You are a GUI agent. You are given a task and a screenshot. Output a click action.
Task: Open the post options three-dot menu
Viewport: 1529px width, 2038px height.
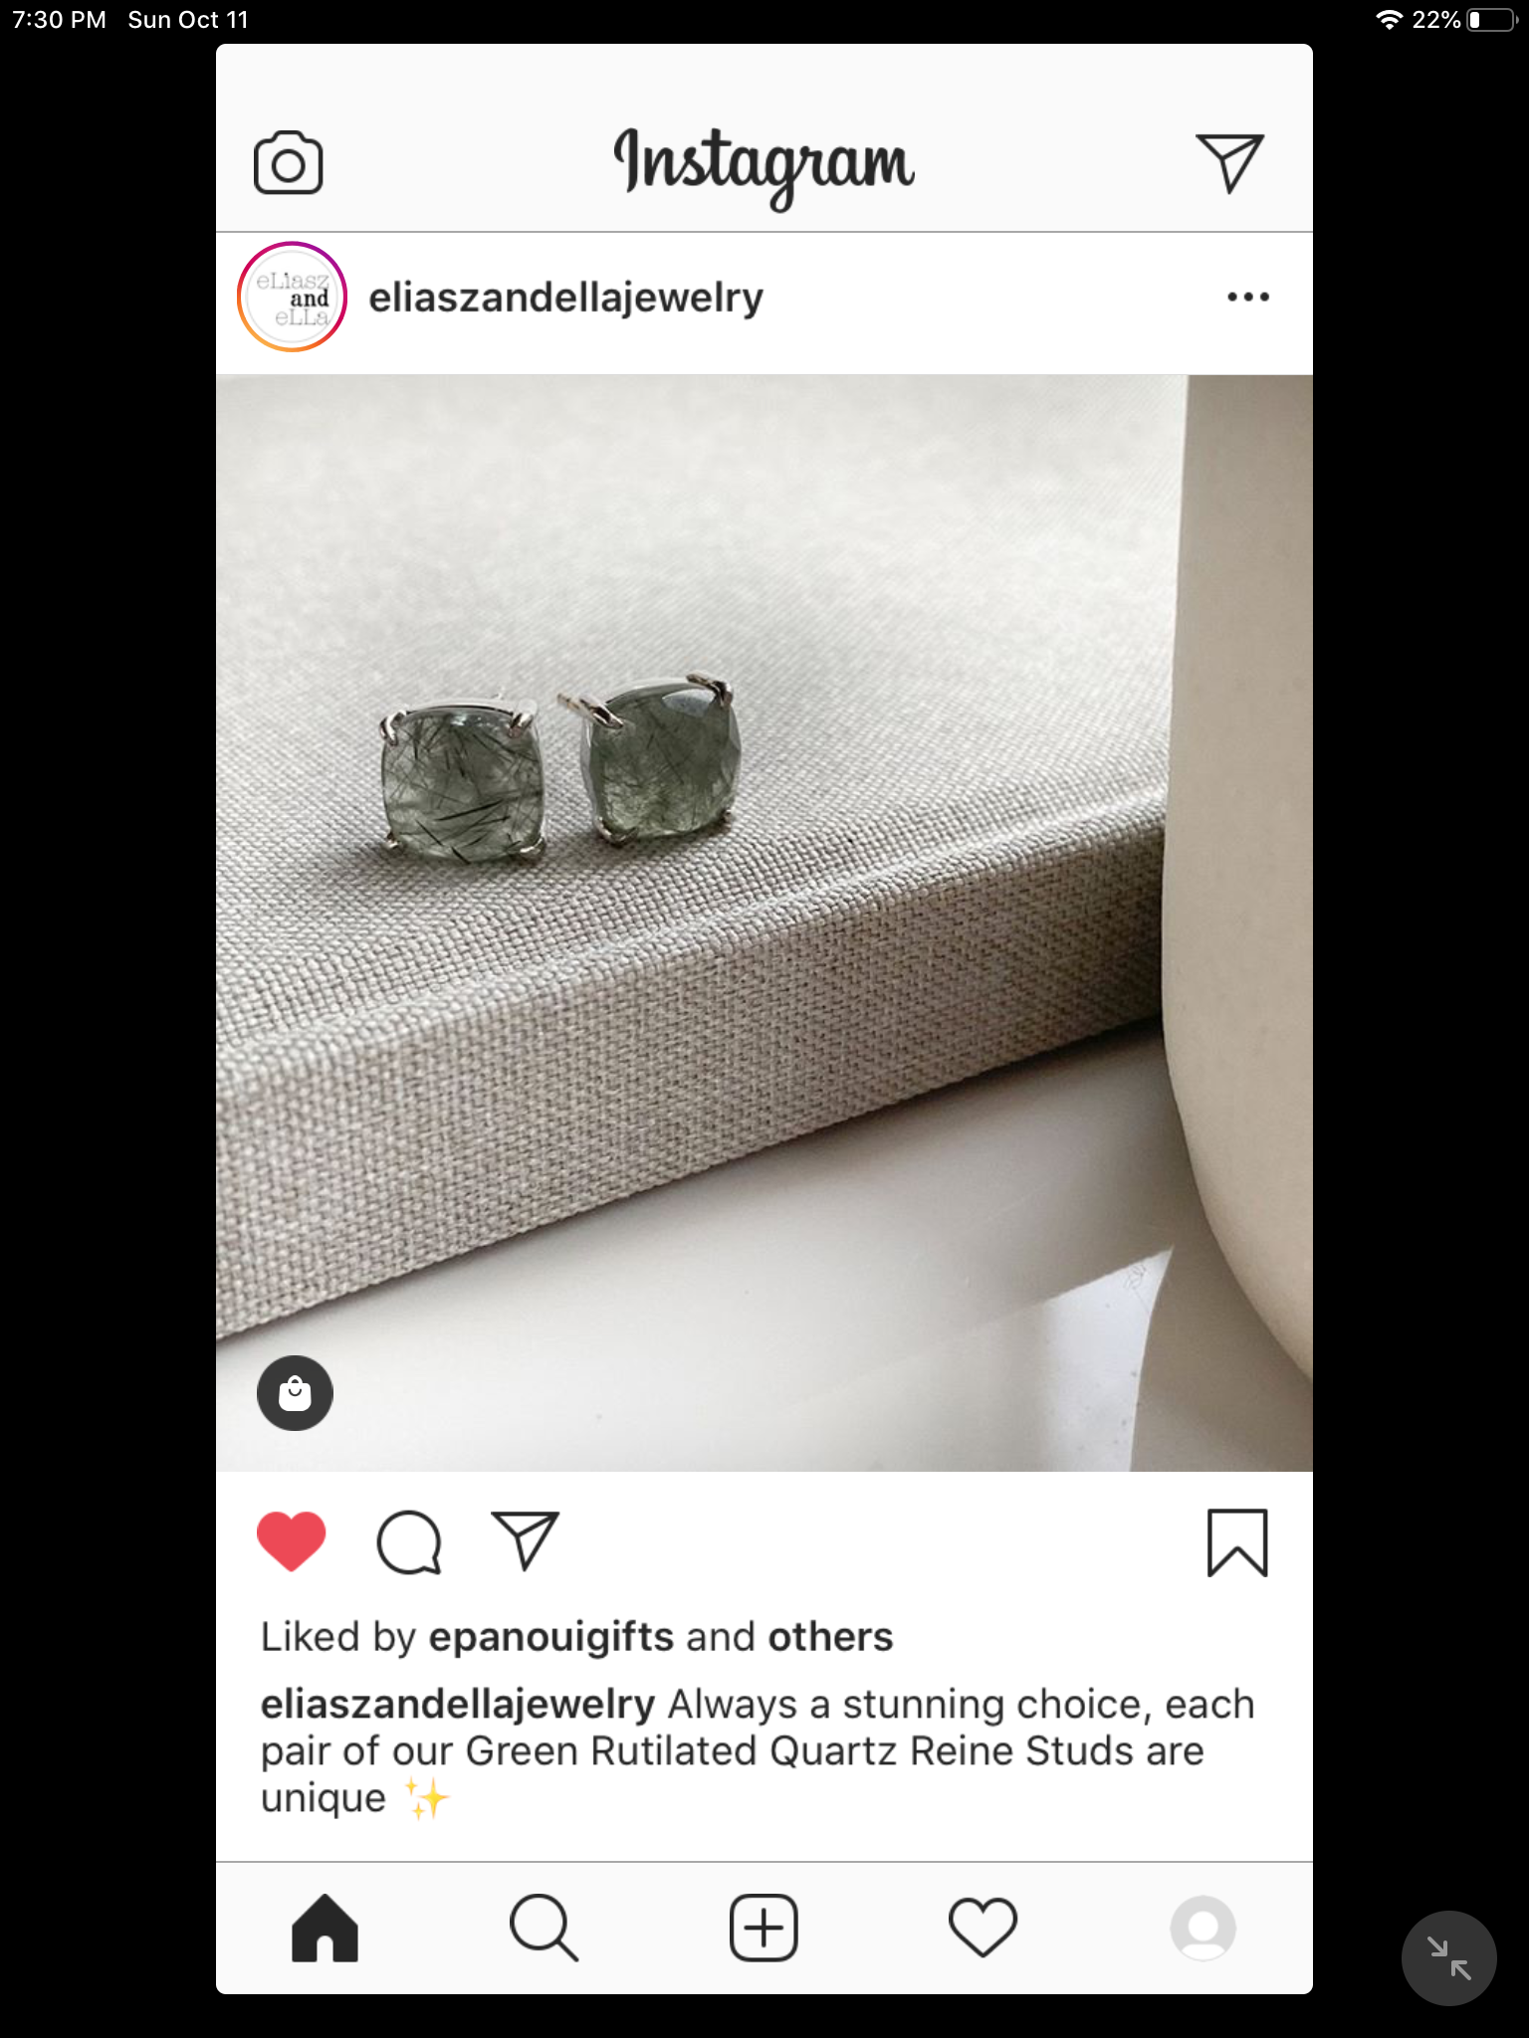[1248, 297]
